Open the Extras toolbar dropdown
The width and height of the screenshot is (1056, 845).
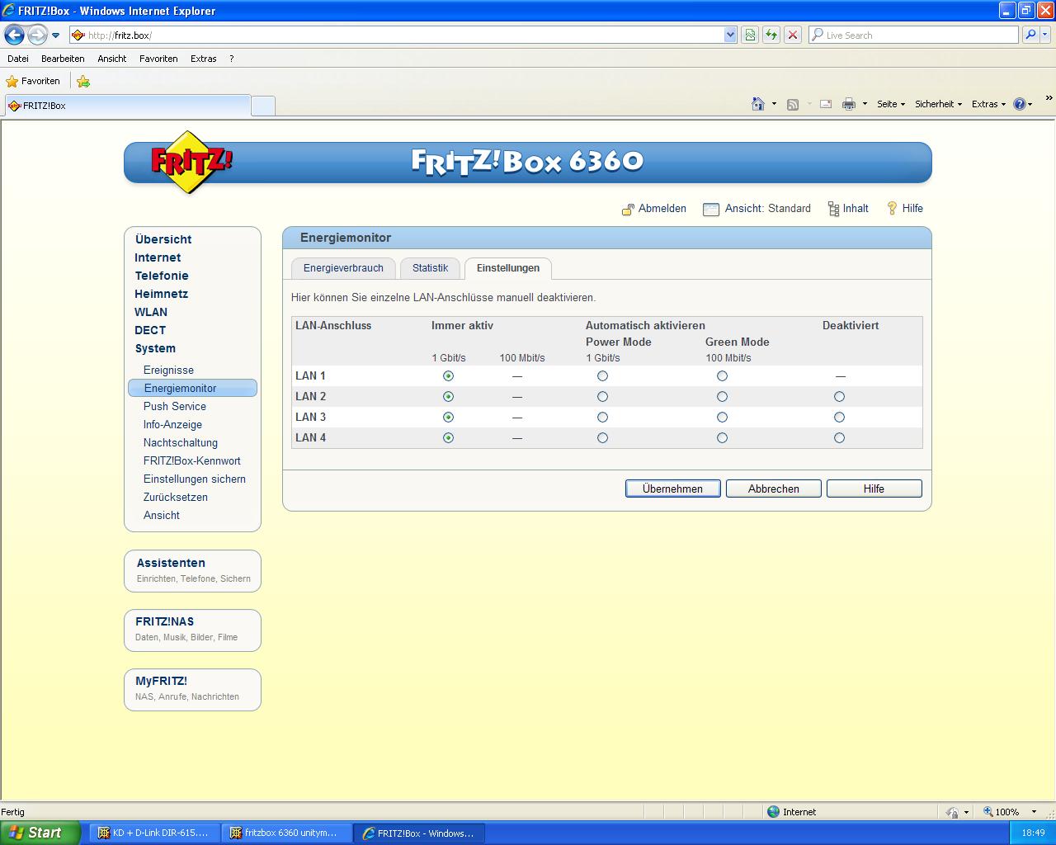click(x=988, y=104)
